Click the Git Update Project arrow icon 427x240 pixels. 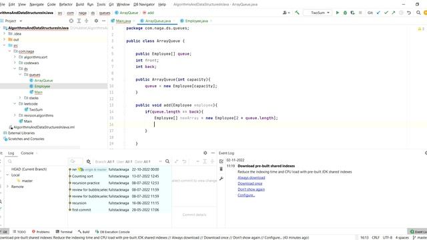point(378,13)
